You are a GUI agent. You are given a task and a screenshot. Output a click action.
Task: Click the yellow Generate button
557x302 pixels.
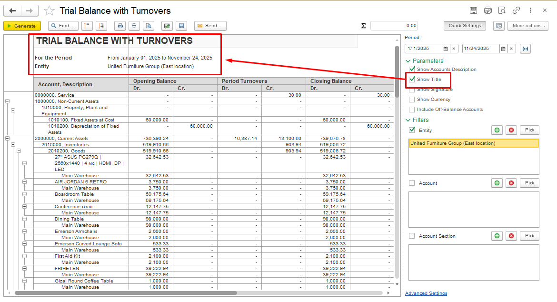pos(22,26)
